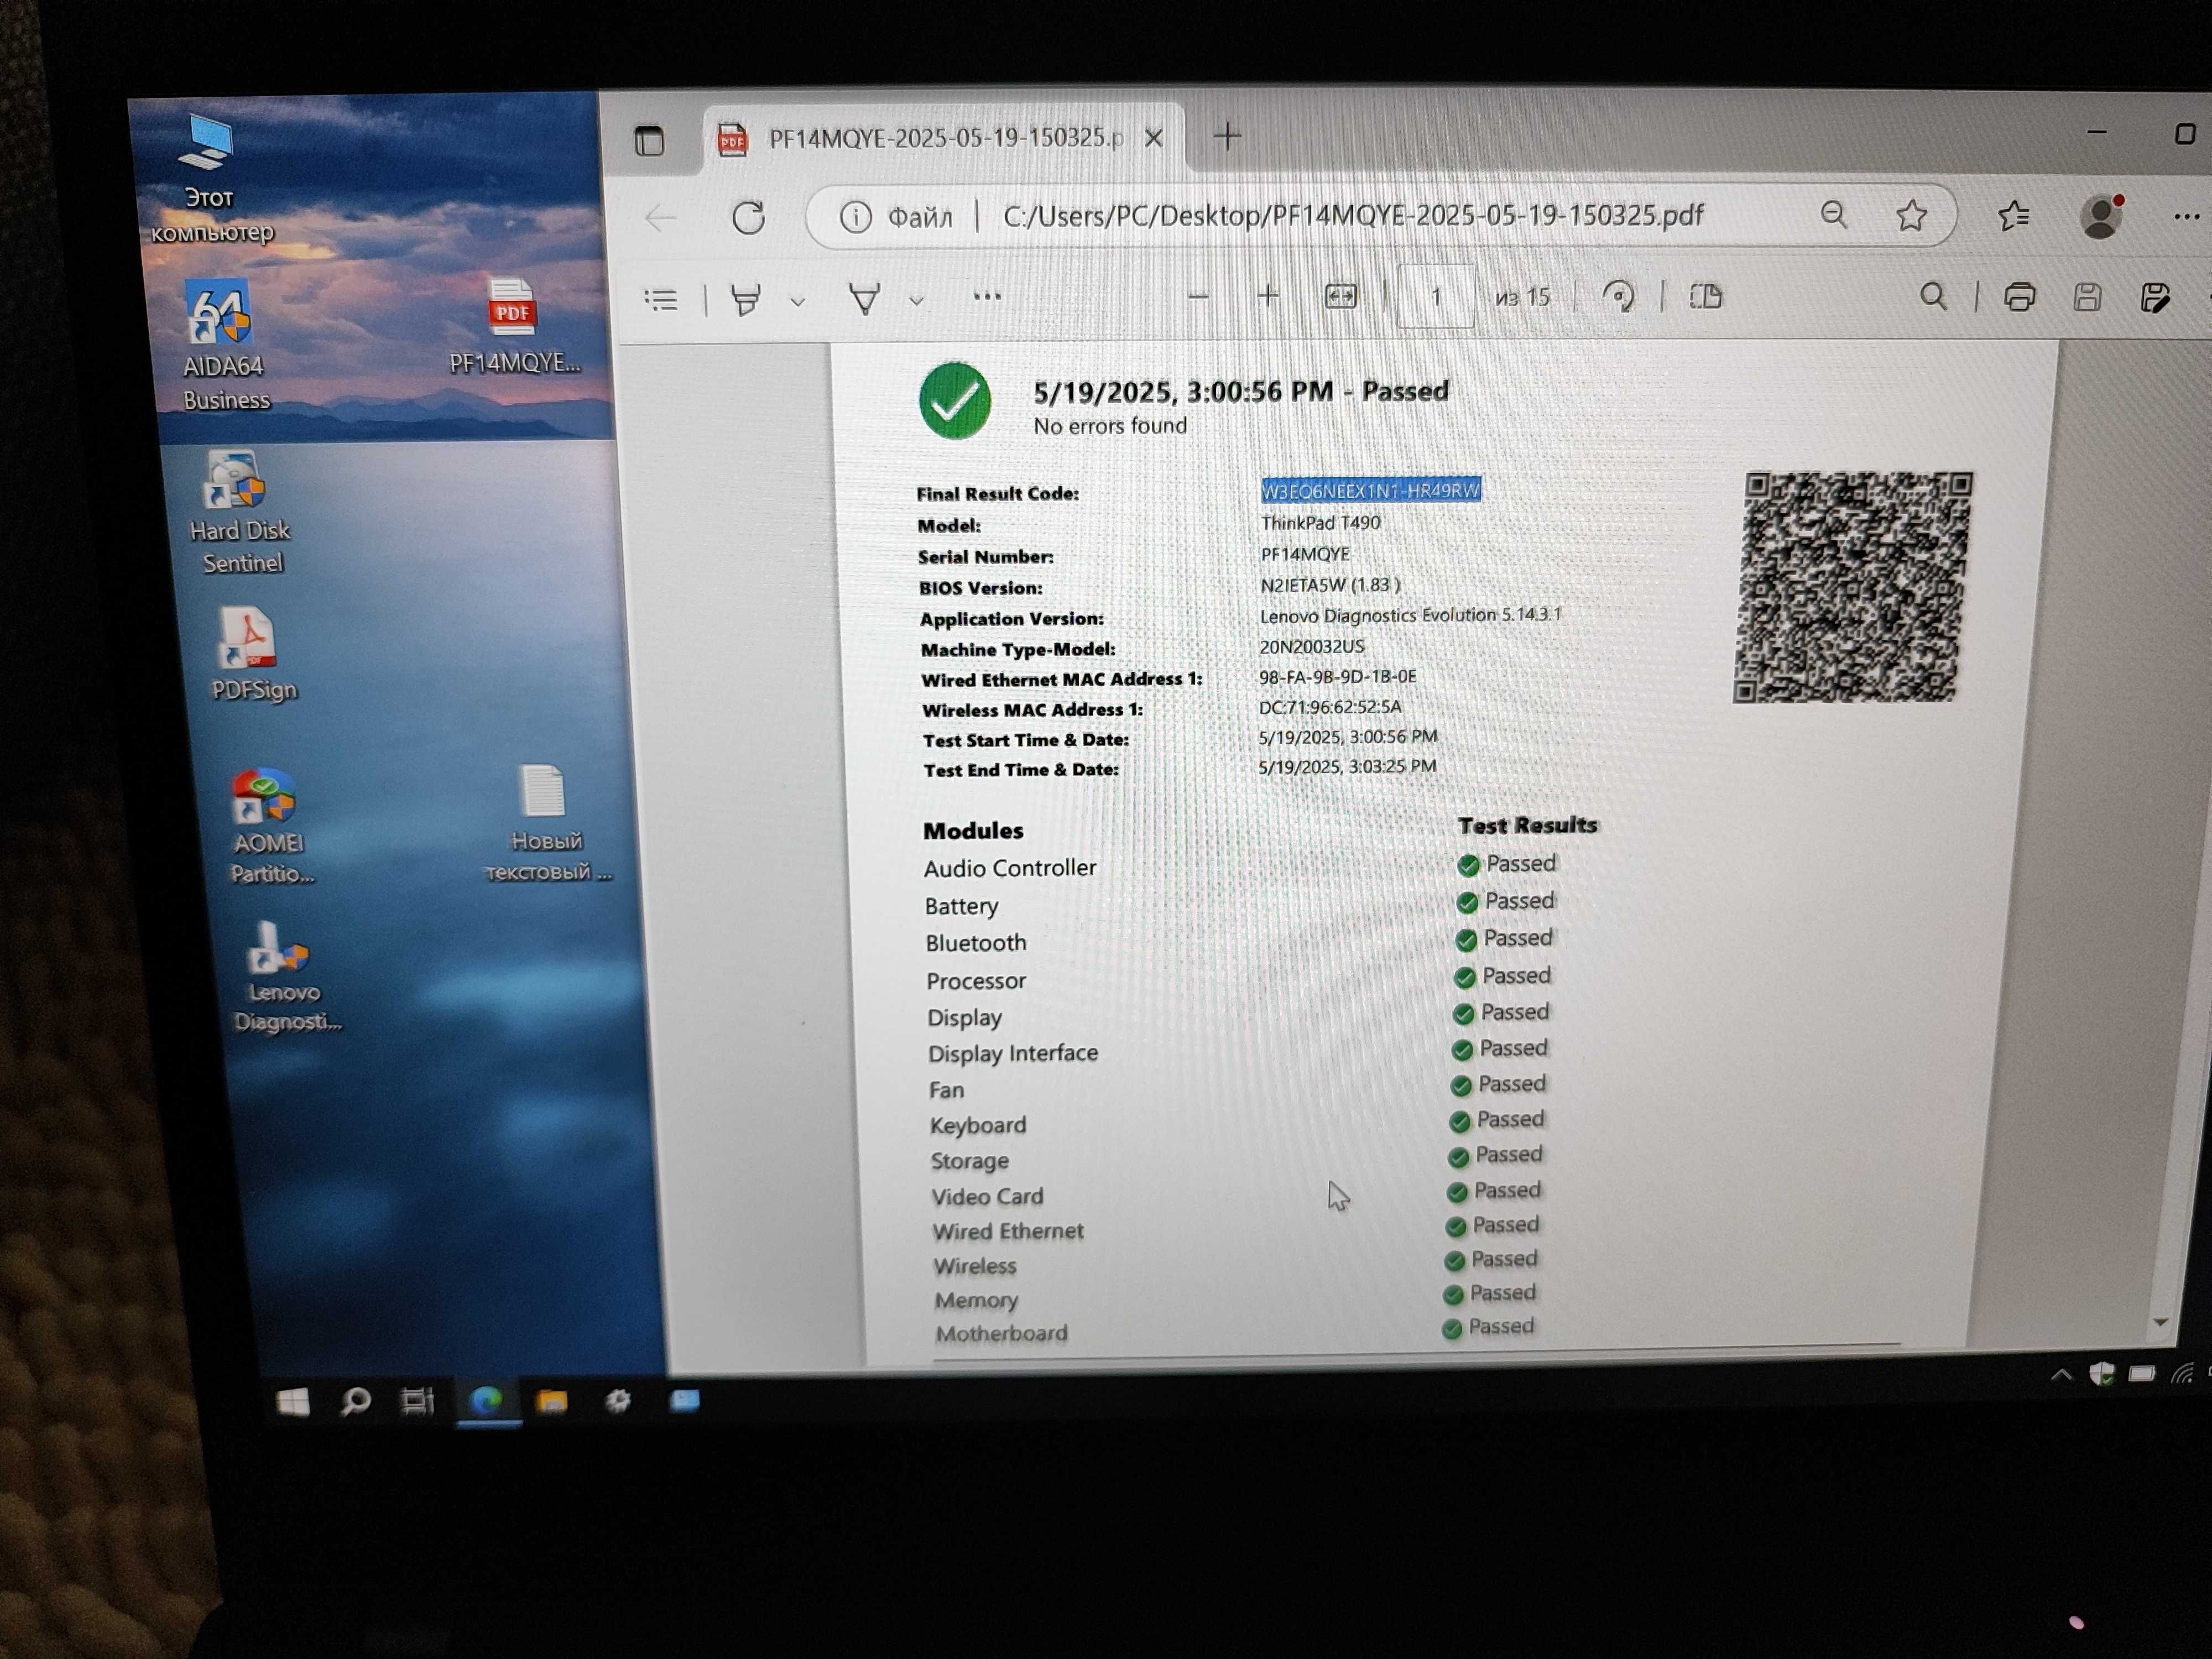Select the PDF erase tool
Image resolution: width=2212 pixels, height=1659 pixels.
864,298
